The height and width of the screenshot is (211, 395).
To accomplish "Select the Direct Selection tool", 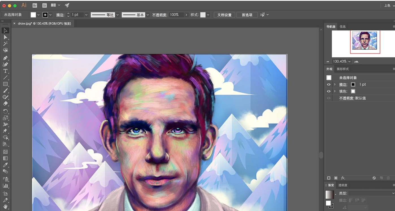I will pyautogui.click(x=5, y=37).
